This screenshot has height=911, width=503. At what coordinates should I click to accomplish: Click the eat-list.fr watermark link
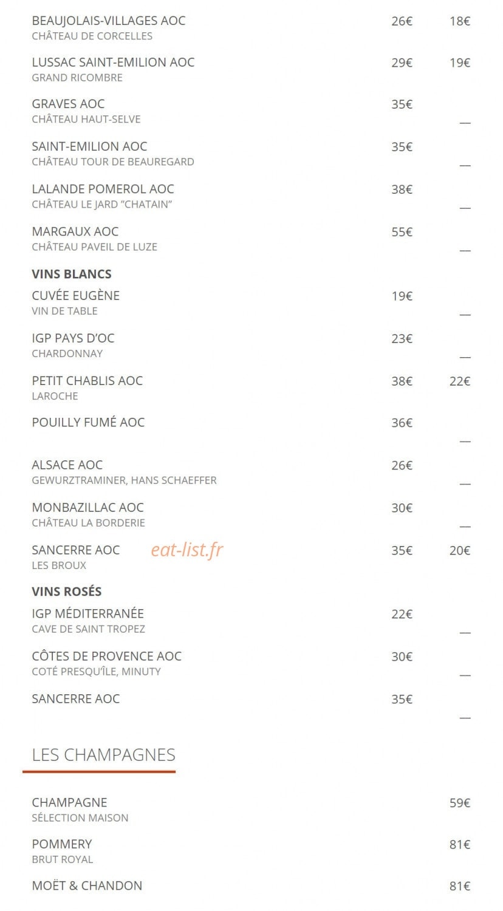pyautogui.click(x=187, y=550)
